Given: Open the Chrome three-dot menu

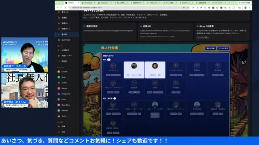Looking at the screenshot, I should click(250, 8).
